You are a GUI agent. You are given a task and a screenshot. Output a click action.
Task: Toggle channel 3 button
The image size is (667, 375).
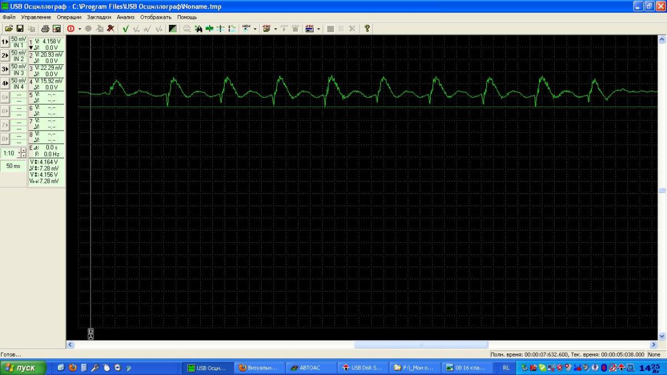[x=5, y=69]
